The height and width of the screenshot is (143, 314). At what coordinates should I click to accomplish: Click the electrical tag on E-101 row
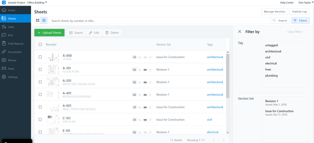click(x=212, y=132)
